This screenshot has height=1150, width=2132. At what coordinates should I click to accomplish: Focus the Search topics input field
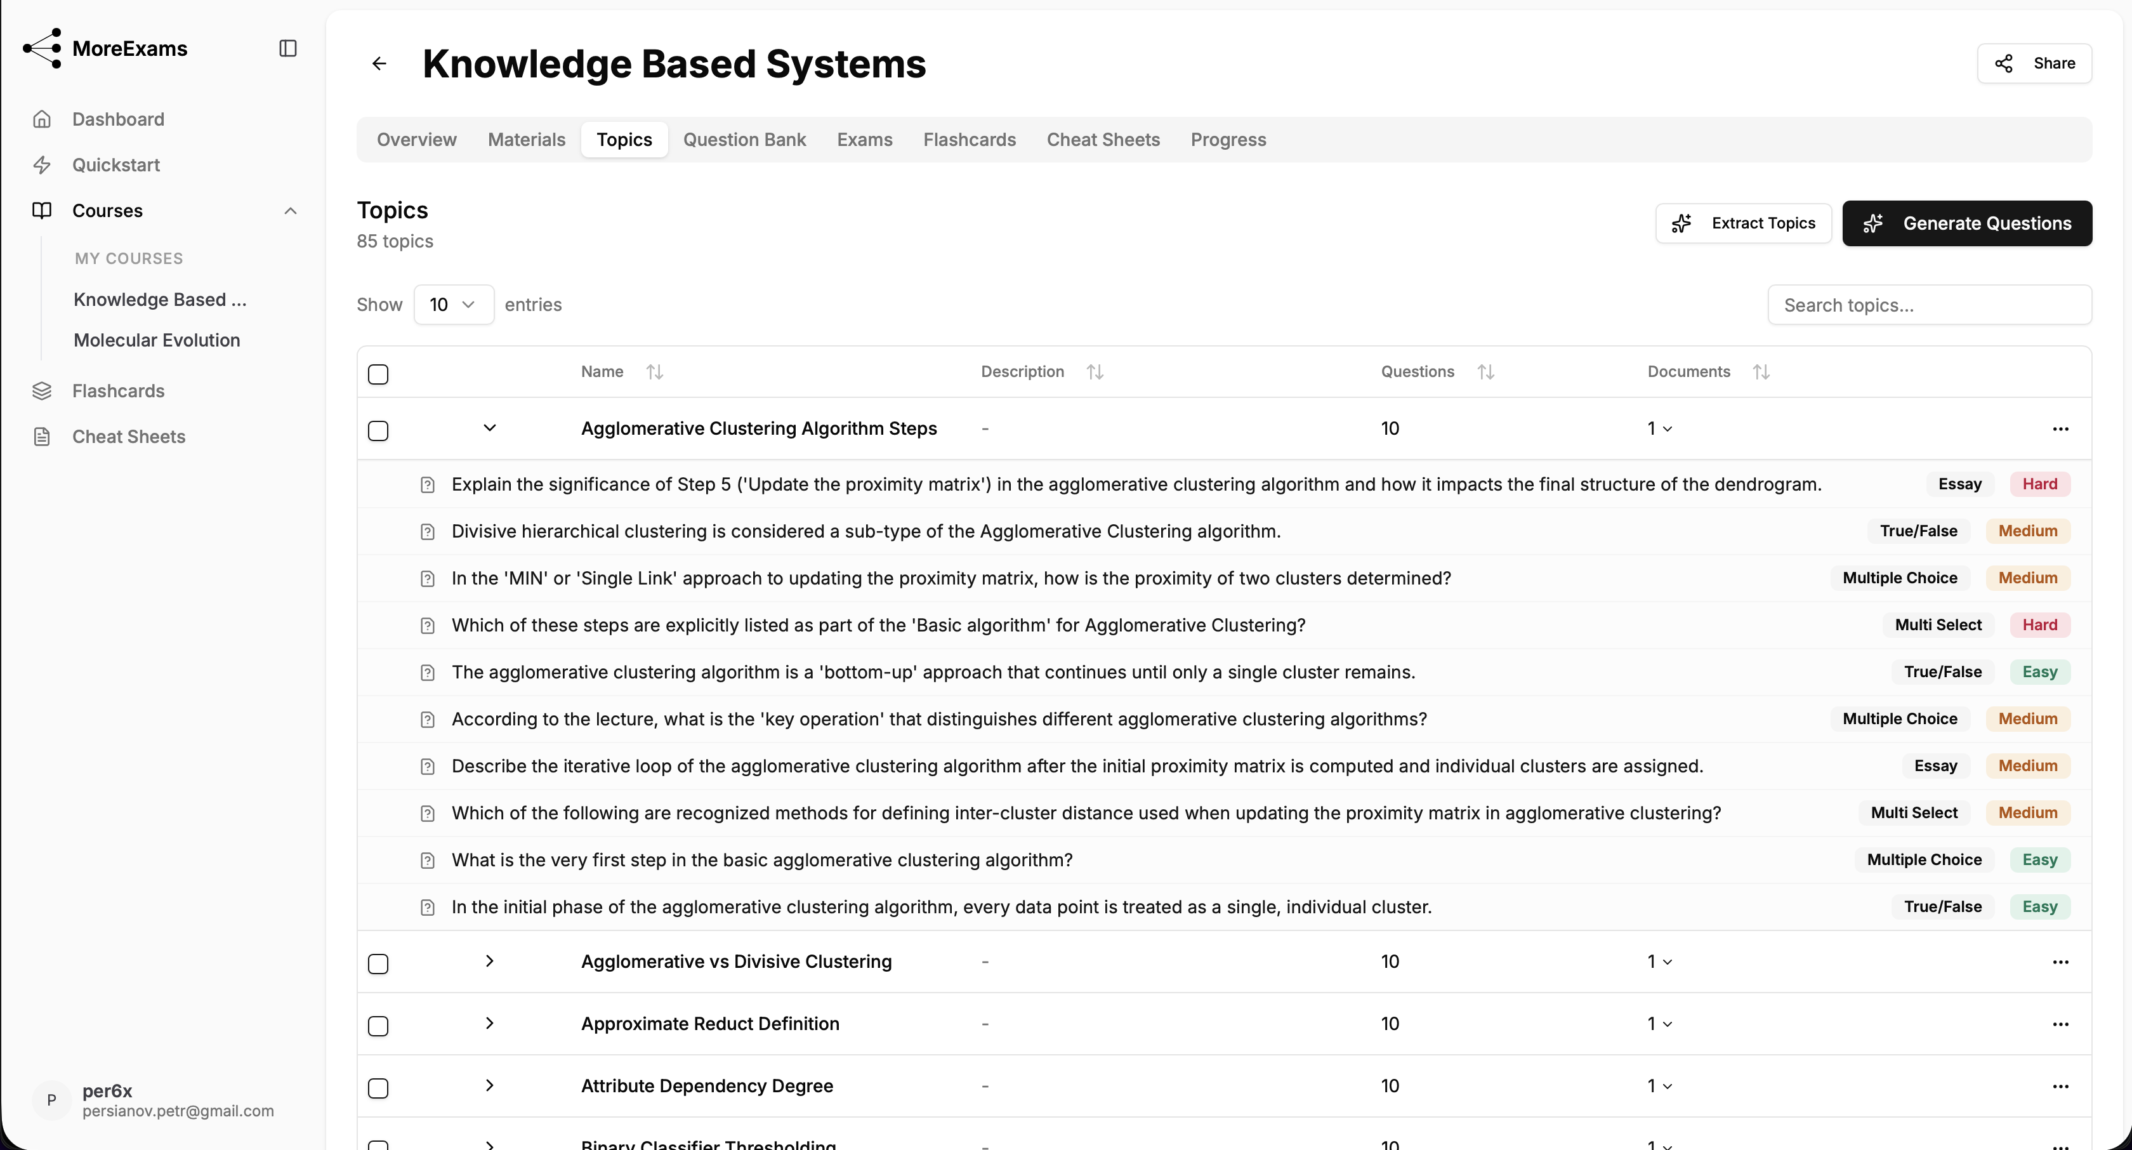1929,305
